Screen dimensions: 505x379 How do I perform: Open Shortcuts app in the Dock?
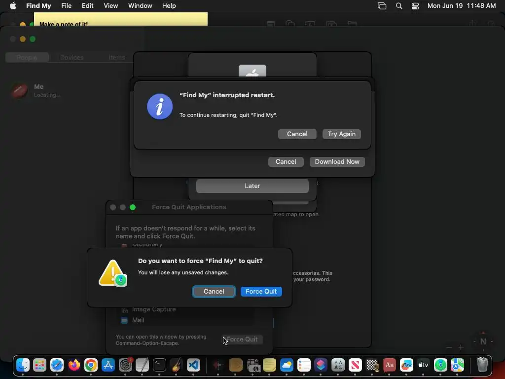tap(321, 365)
